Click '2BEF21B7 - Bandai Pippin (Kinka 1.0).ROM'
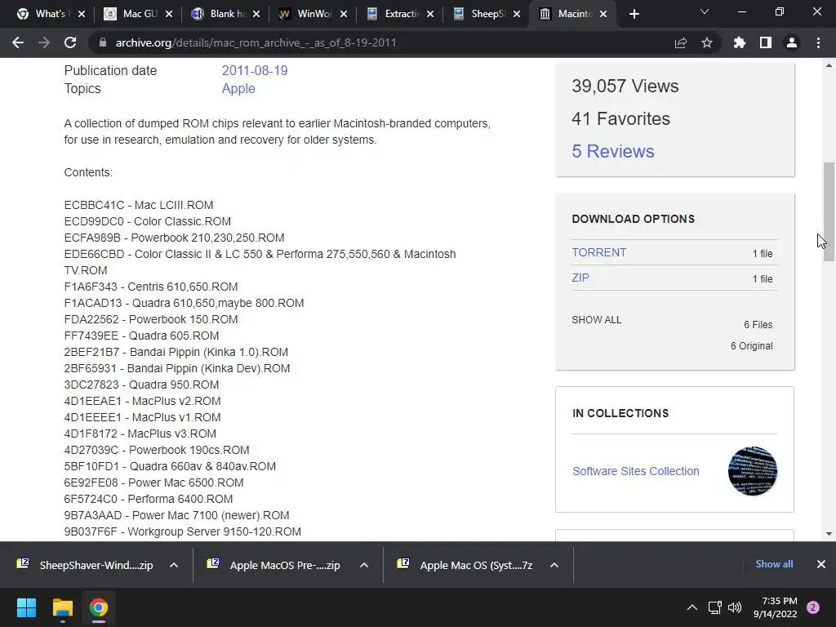 176,353
